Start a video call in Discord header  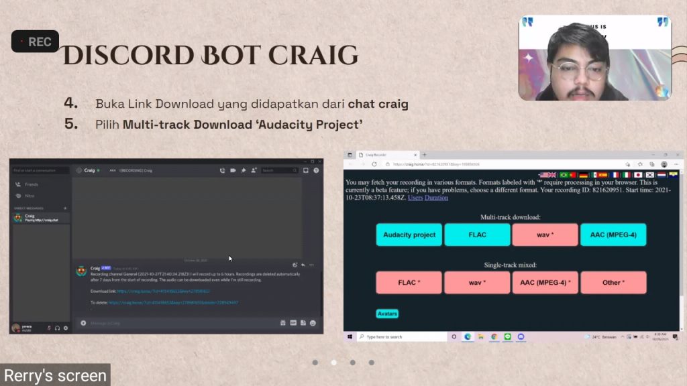pyautogui.click(x=233, y=170)
